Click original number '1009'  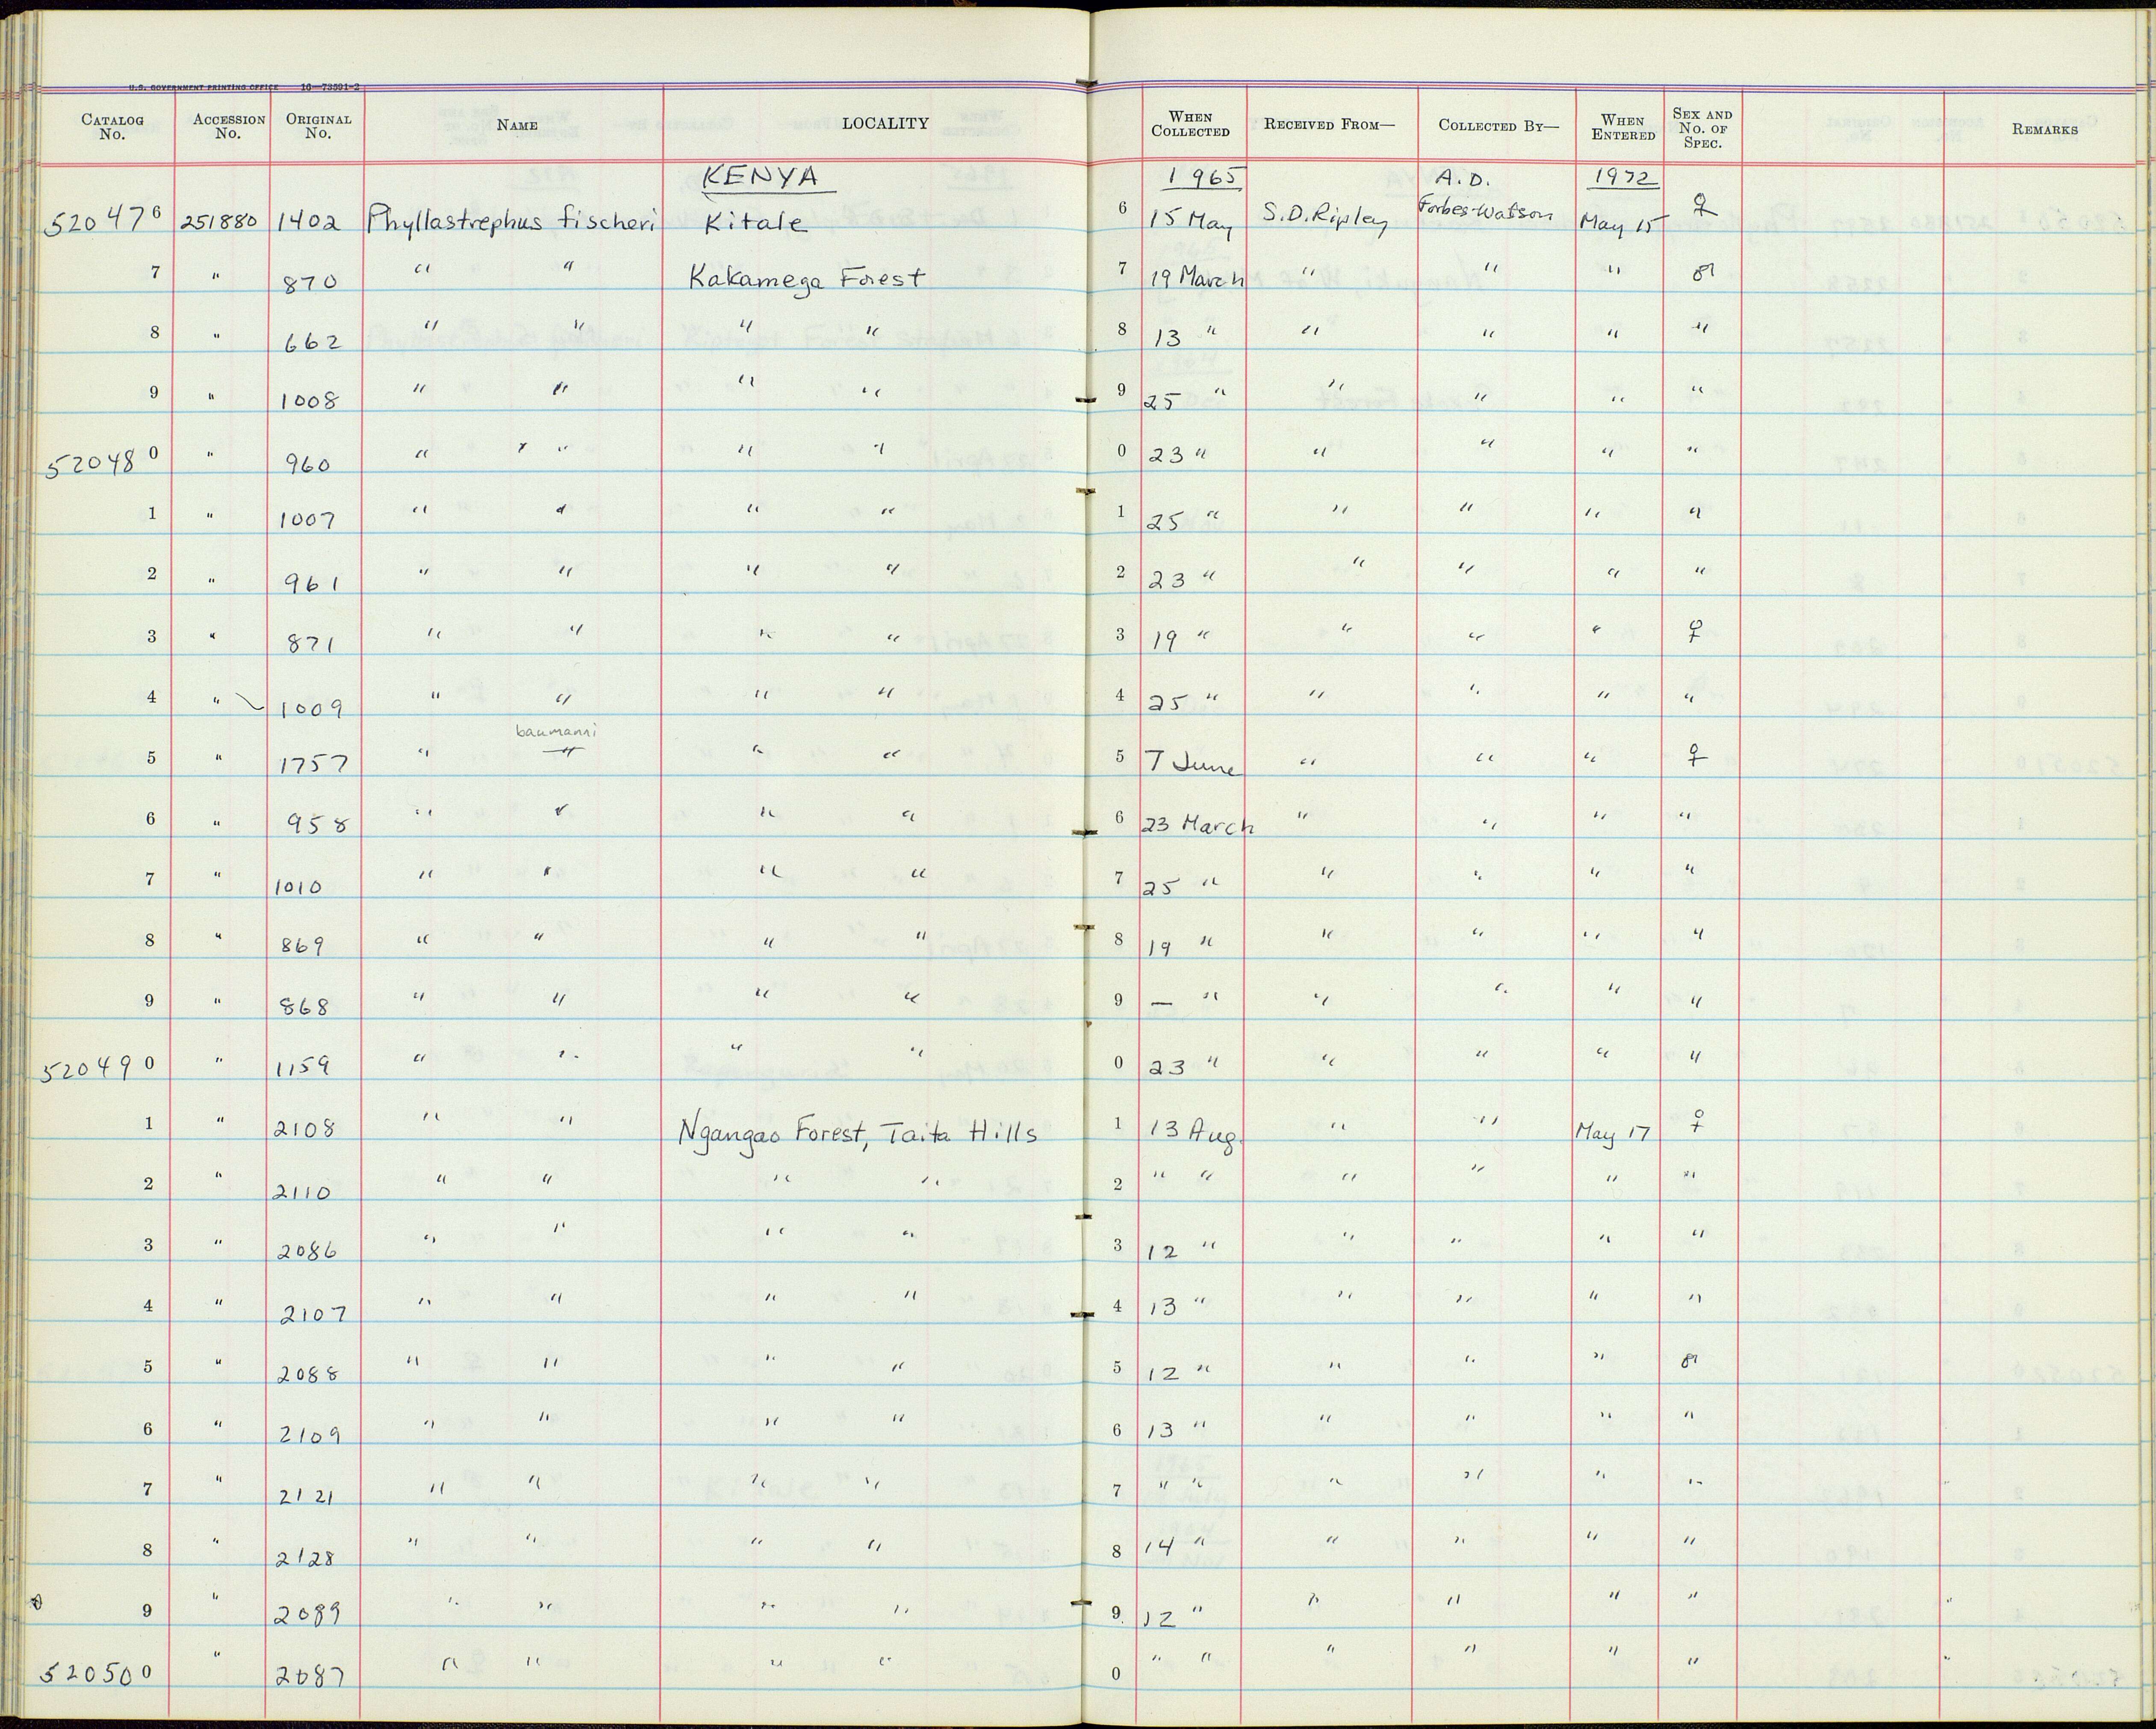[x=312, y=709]
